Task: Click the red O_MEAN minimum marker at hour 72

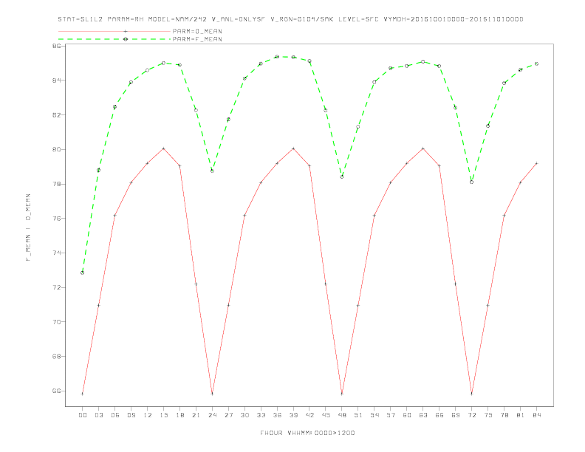Action: pyautogui.click(x=471, y=394)
